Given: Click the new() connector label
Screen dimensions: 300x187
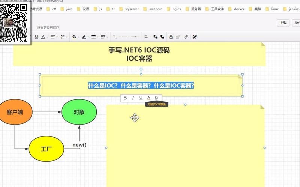Looking at the screenshot, I should click(79, 145).
